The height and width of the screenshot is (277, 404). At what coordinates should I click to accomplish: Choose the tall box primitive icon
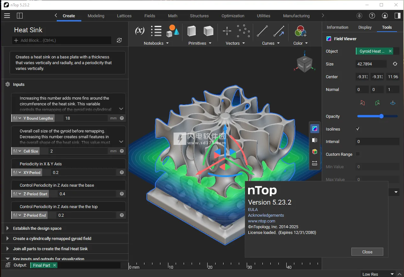(x=192, y=31)
